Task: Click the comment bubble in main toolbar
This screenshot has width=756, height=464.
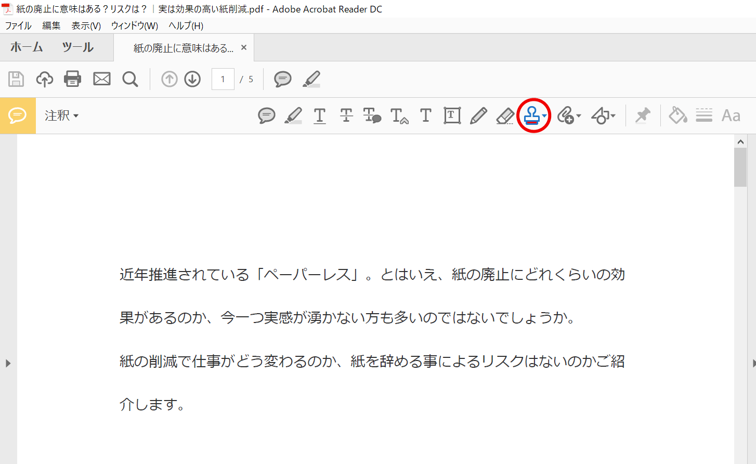Action: (282, 79)
